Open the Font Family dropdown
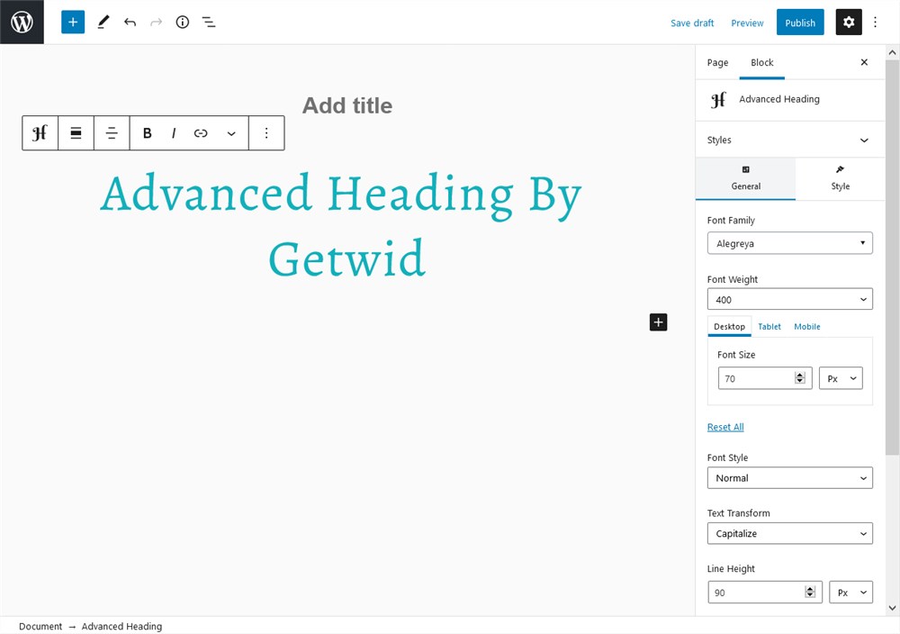The height and width of the screenshot is (634, 900). point(790,243)
